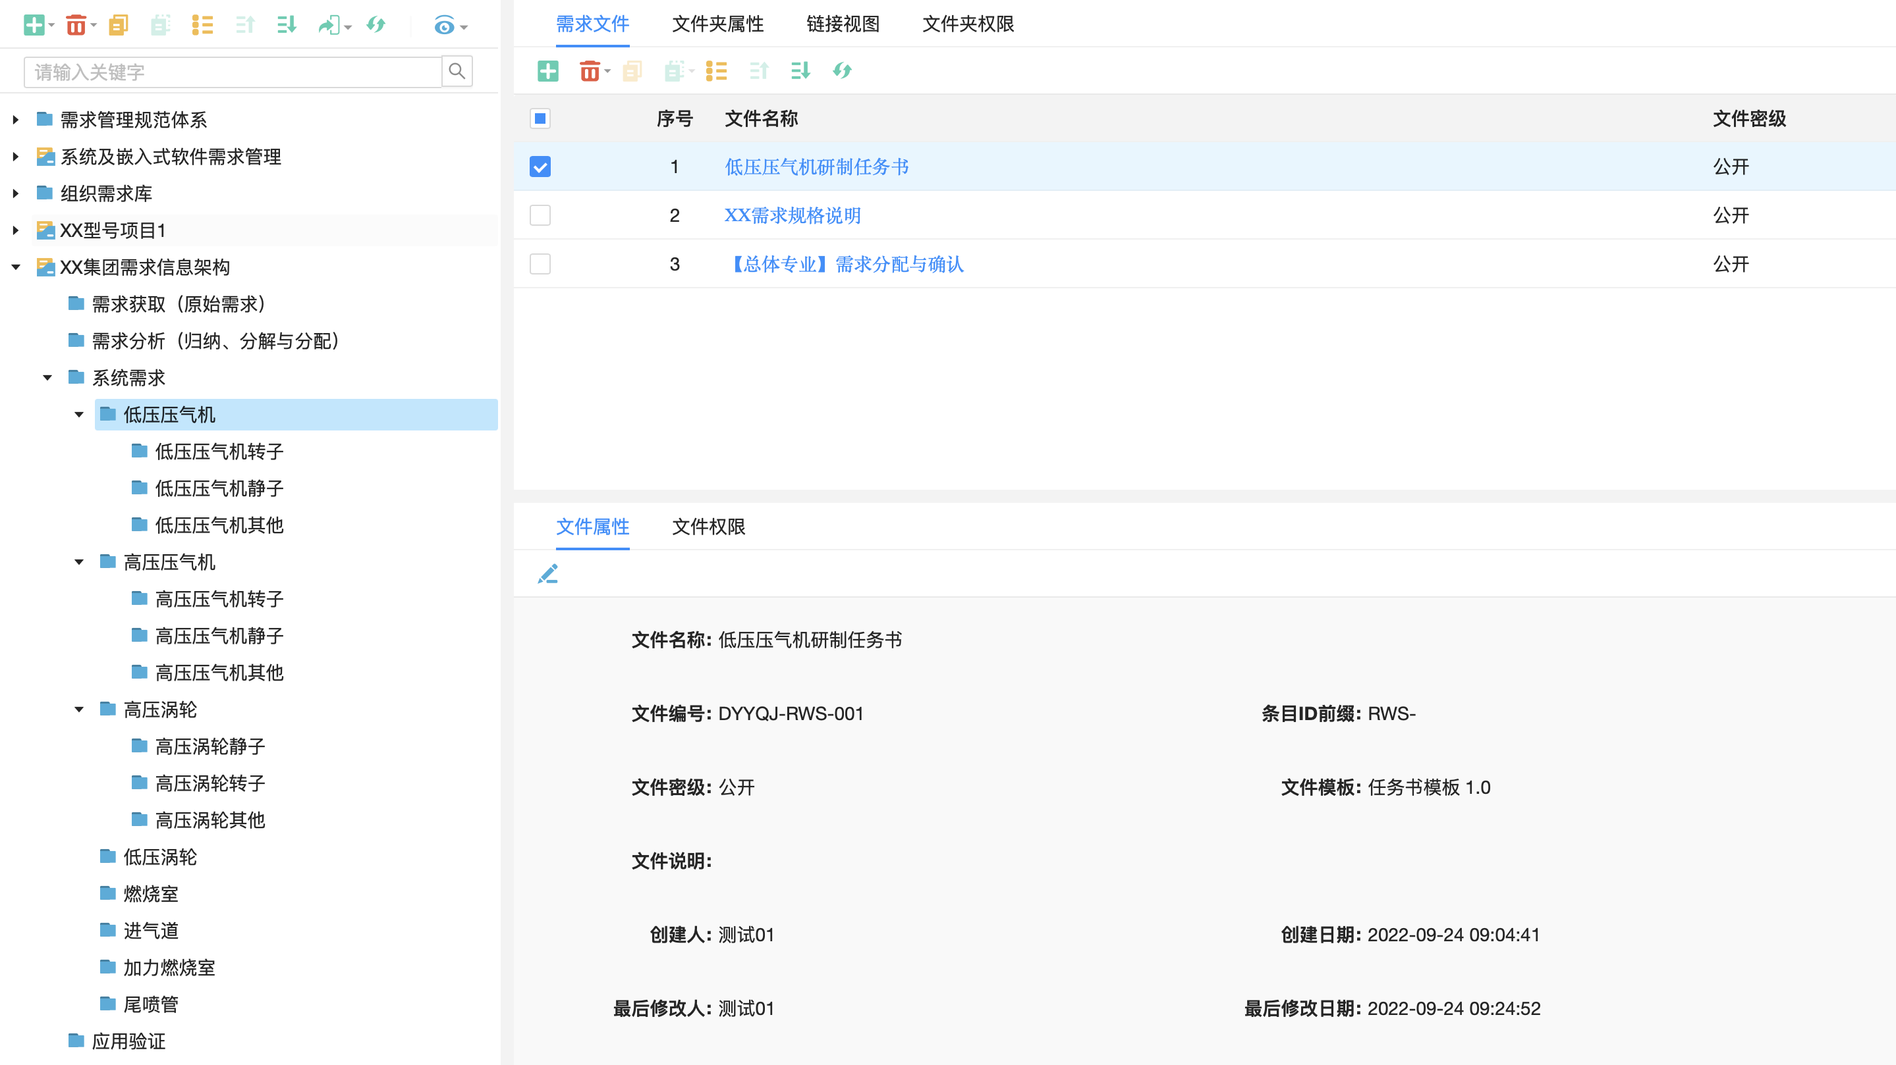Click the blue pencil edit icon under 文件属性

point(547,574)
